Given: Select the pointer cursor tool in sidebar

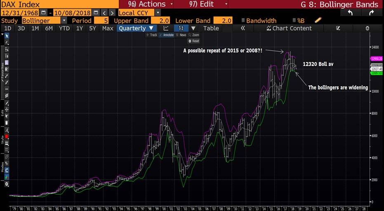Looking at the screenshot, I should click(x=7, y=36).
